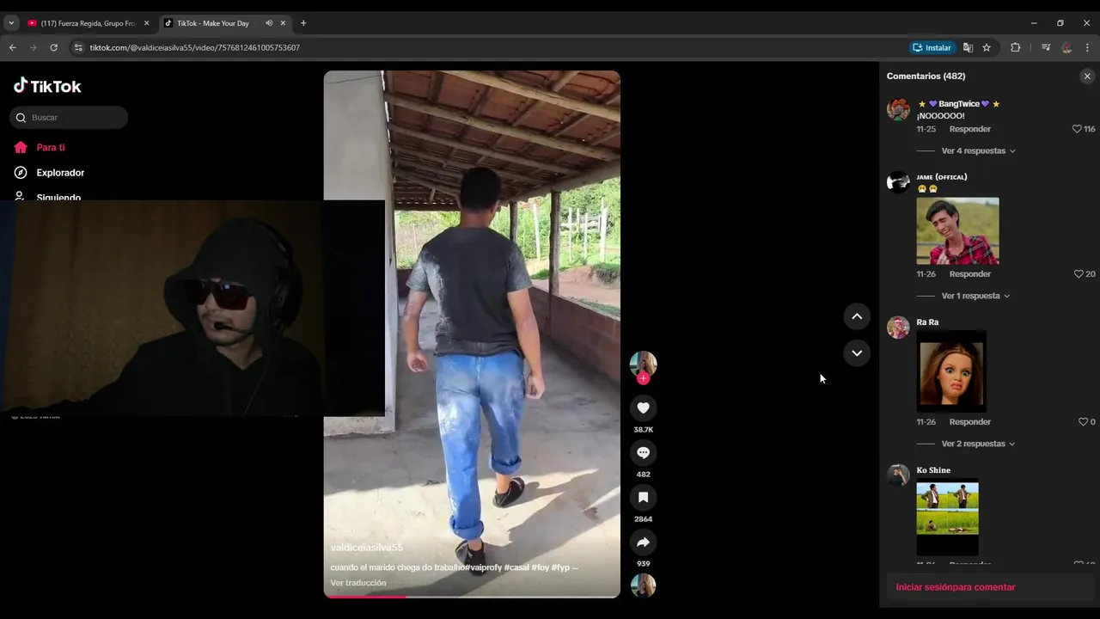Open the browser extensions menu
Image resolution: width=1100 pixels, height=619 pixels.
pos(1015,47)
